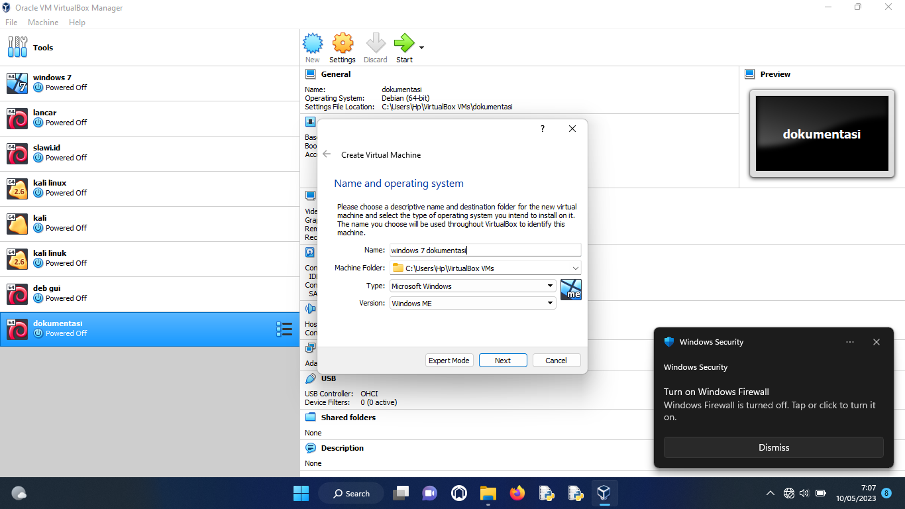Select the kali VM icon

pos(17,223)
